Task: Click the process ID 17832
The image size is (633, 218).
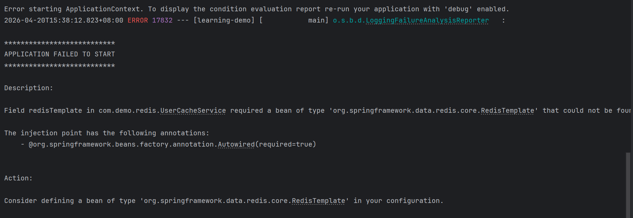Action: (162, 21)
